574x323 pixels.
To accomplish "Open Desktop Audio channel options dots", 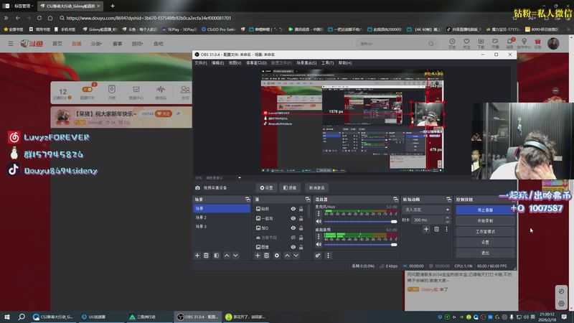I will click(x=319, y=237).
